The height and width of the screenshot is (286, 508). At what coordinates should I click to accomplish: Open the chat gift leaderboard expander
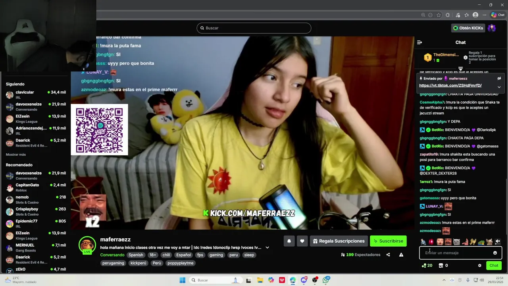(x=460, y=69)
